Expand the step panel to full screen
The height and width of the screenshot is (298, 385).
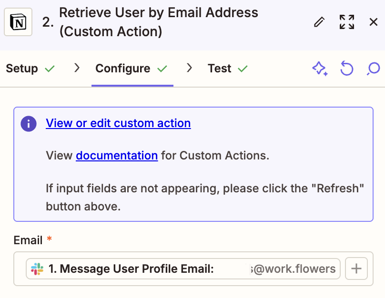(x=347, y=22)
